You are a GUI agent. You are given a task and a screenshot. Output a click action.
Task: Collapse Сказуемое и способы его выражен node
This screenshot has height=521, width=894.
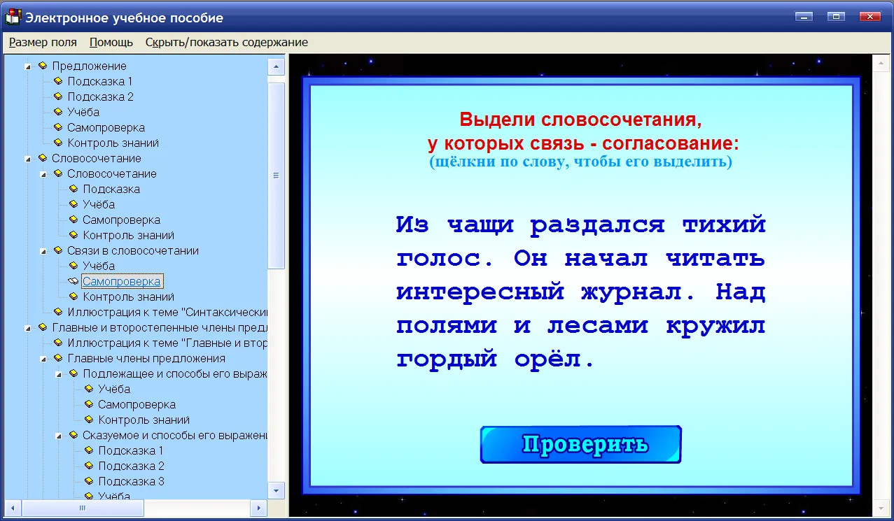click(x=59, y=436)
